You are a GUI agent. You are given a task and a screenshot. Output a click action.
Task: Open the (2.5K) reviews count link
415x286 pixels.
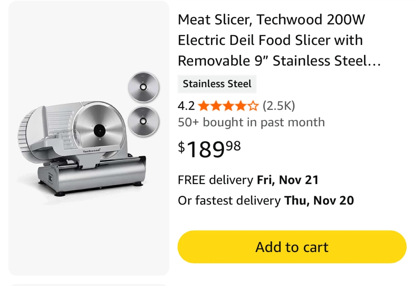pos(279,106)
